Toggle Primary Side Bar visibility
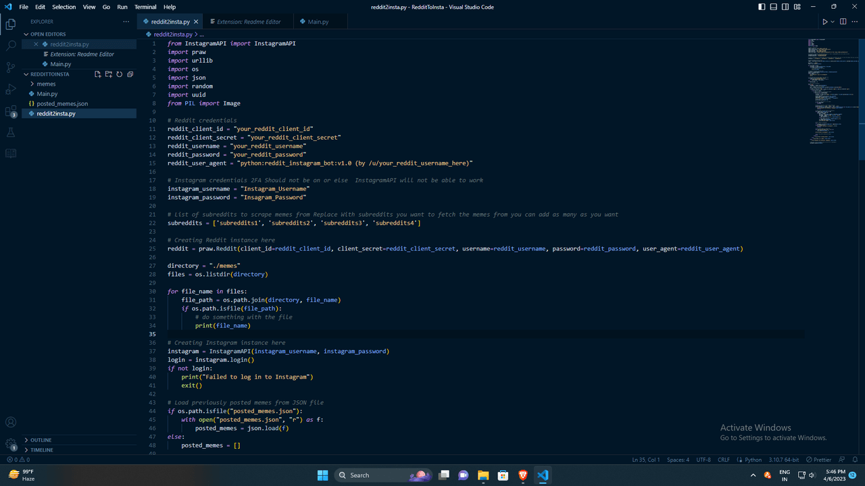Viewport: 865px width, 486px height. [x=763, y=7]
